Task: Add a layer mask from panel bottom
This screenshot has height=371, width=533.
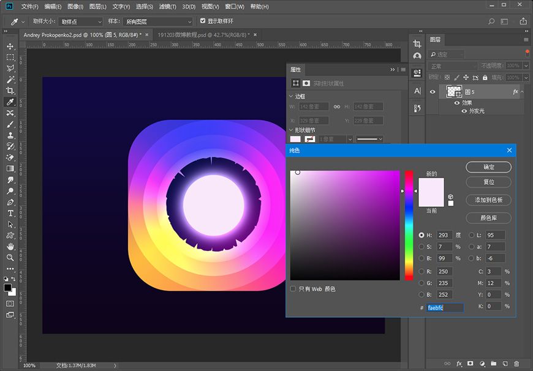Action: (470, 364)
